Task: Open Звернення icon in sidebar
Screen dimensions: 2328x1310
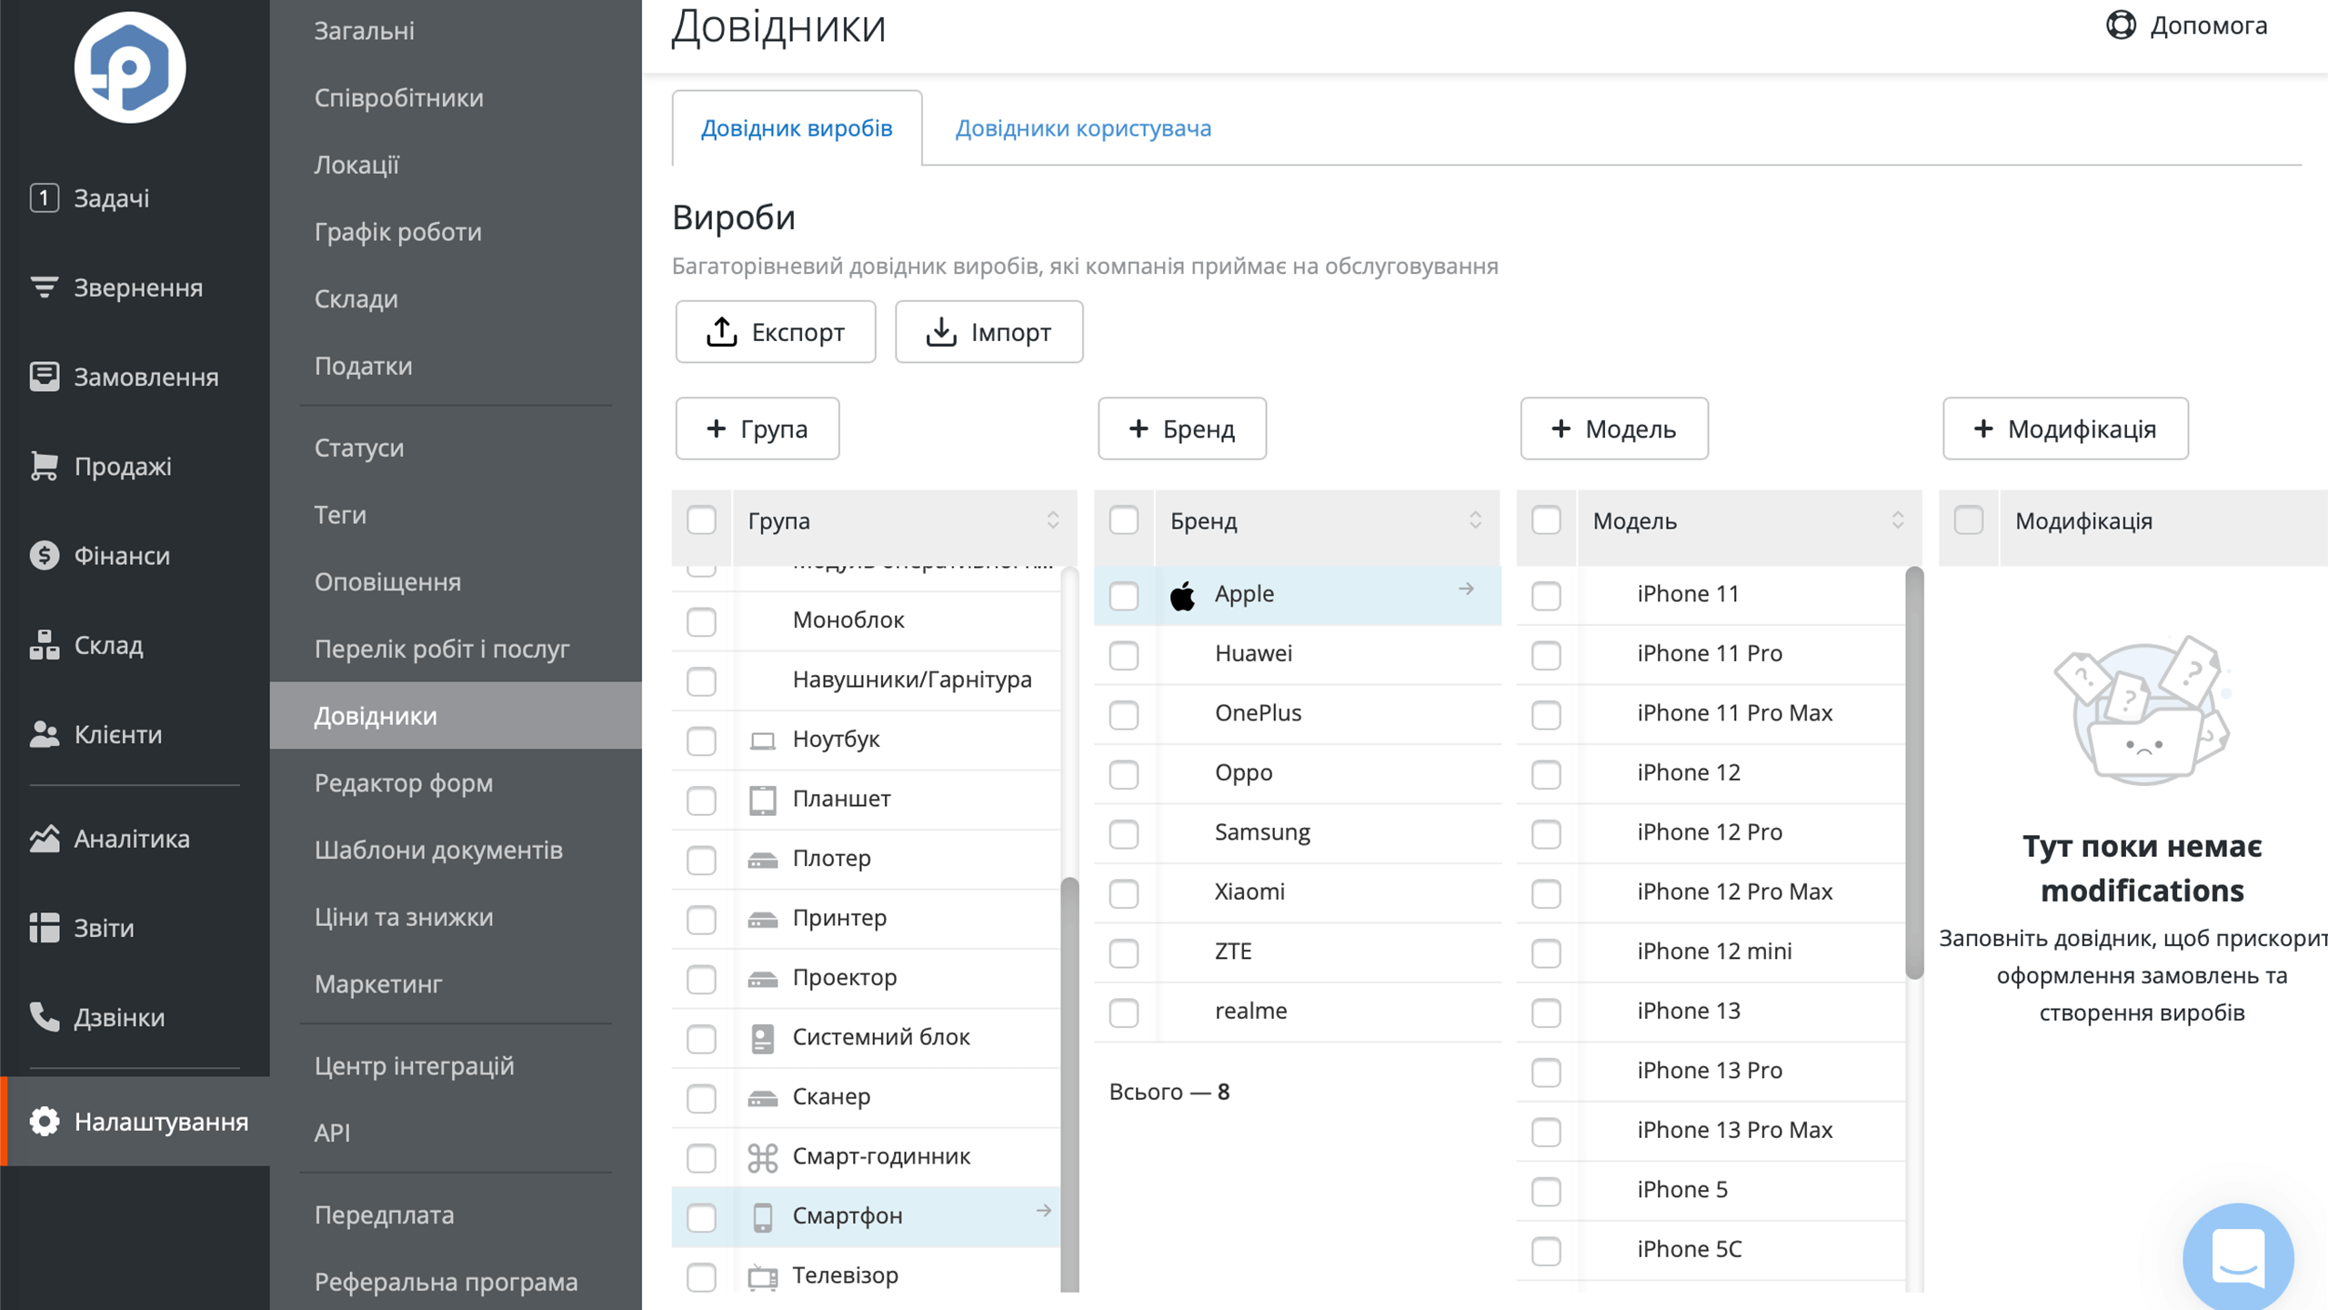Action: (x=44, y=287)
